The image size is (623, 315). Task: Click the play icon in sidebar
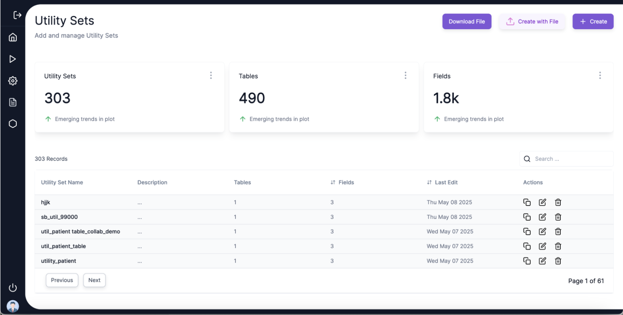(x=13, y=59)
